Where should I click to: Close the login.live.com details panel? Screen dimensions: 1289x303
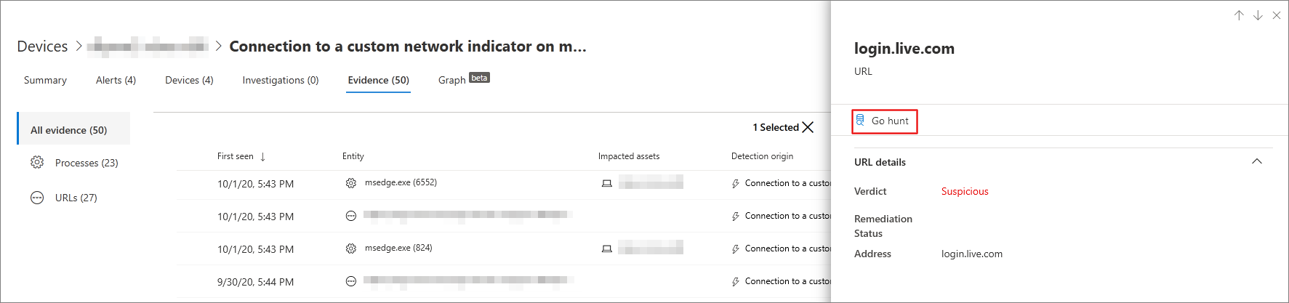[1277, 15]
